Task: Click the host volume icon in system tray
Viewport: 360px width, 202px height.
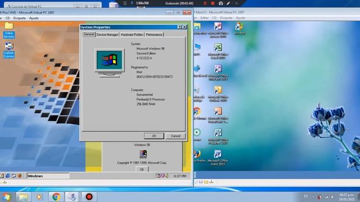Action: click(x=332, y=197)
